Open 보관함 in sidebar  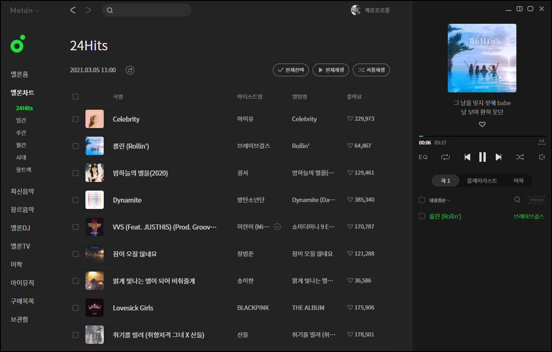[20, 320]
